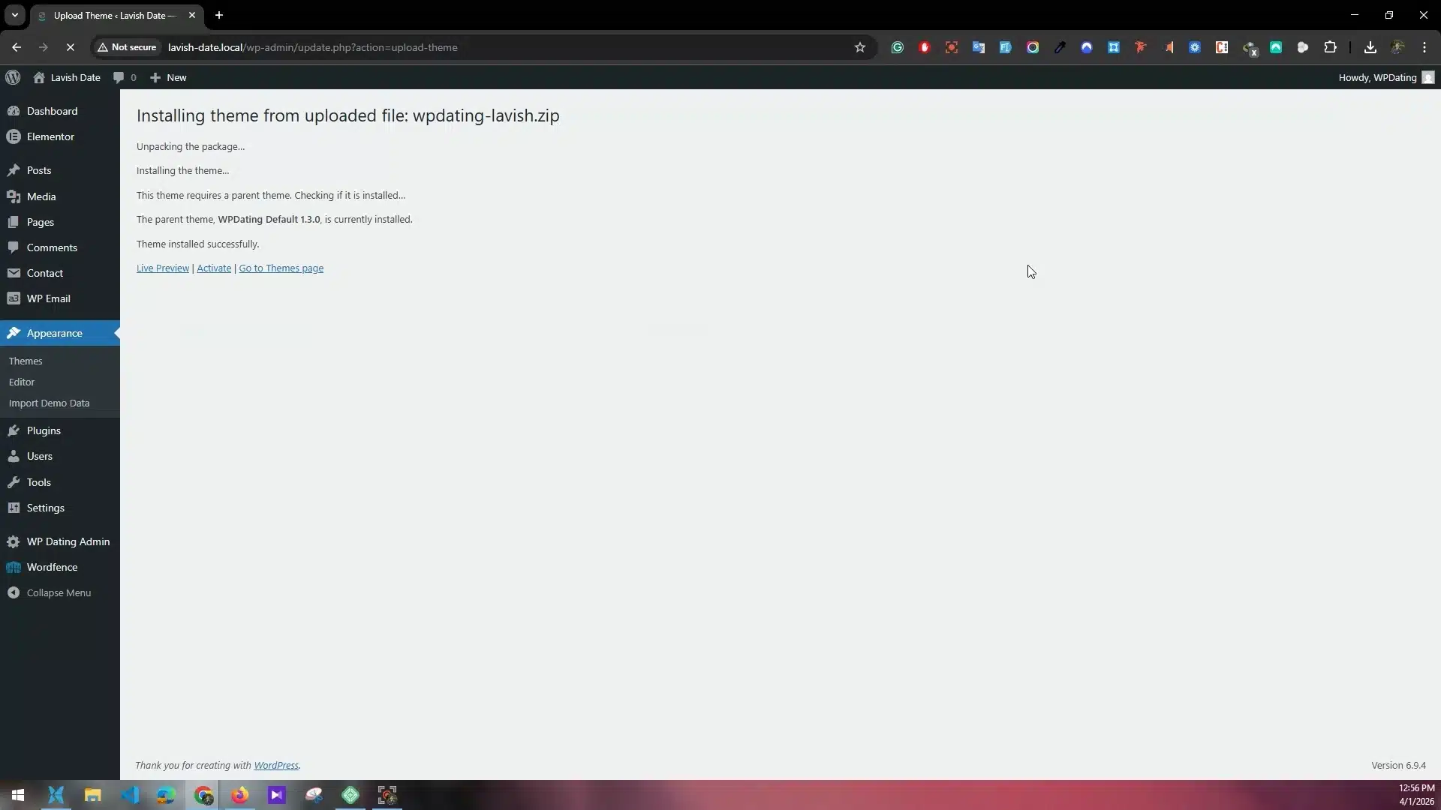Open the browser Extensions puzzle icon

pyautogui.click(x=1330, y=47)
